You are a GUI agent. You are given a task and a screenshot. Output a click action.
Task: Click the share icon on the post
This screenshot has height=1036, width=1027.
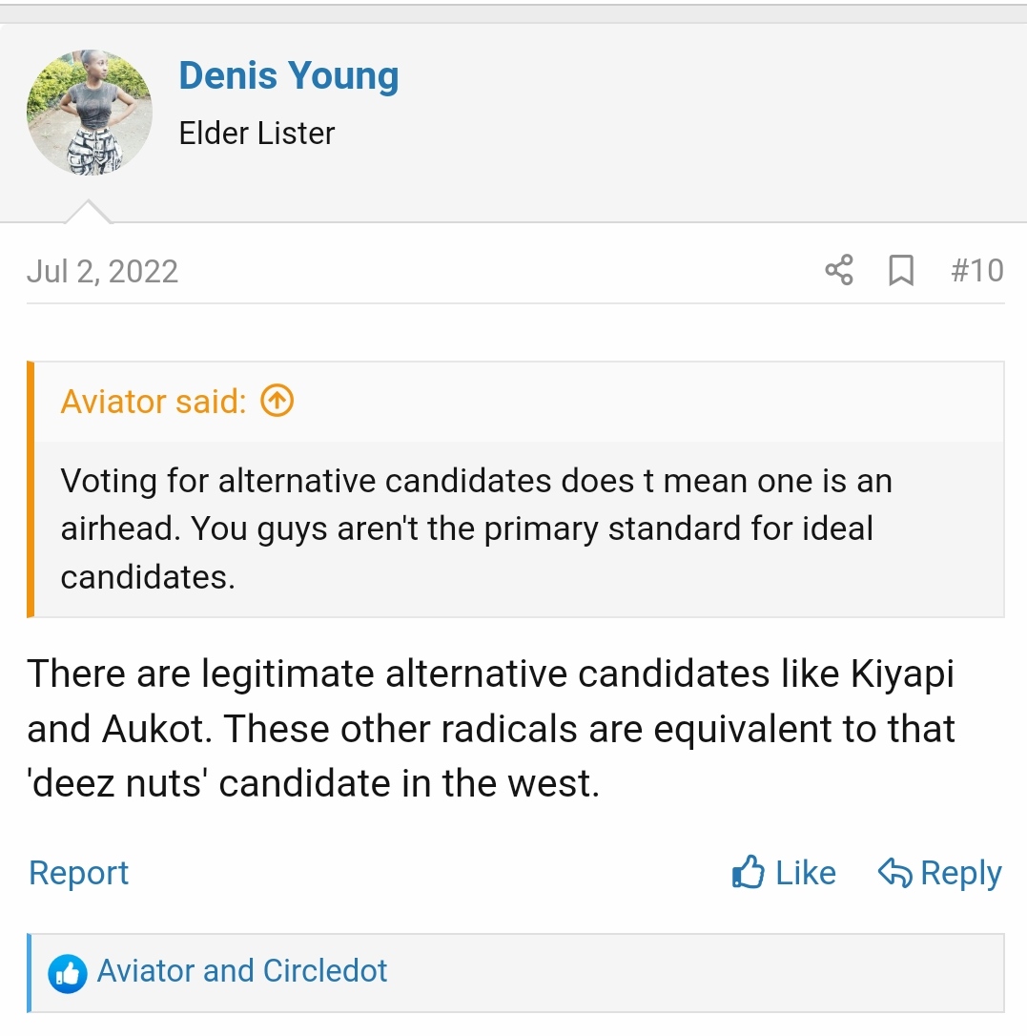pos(838,271)
